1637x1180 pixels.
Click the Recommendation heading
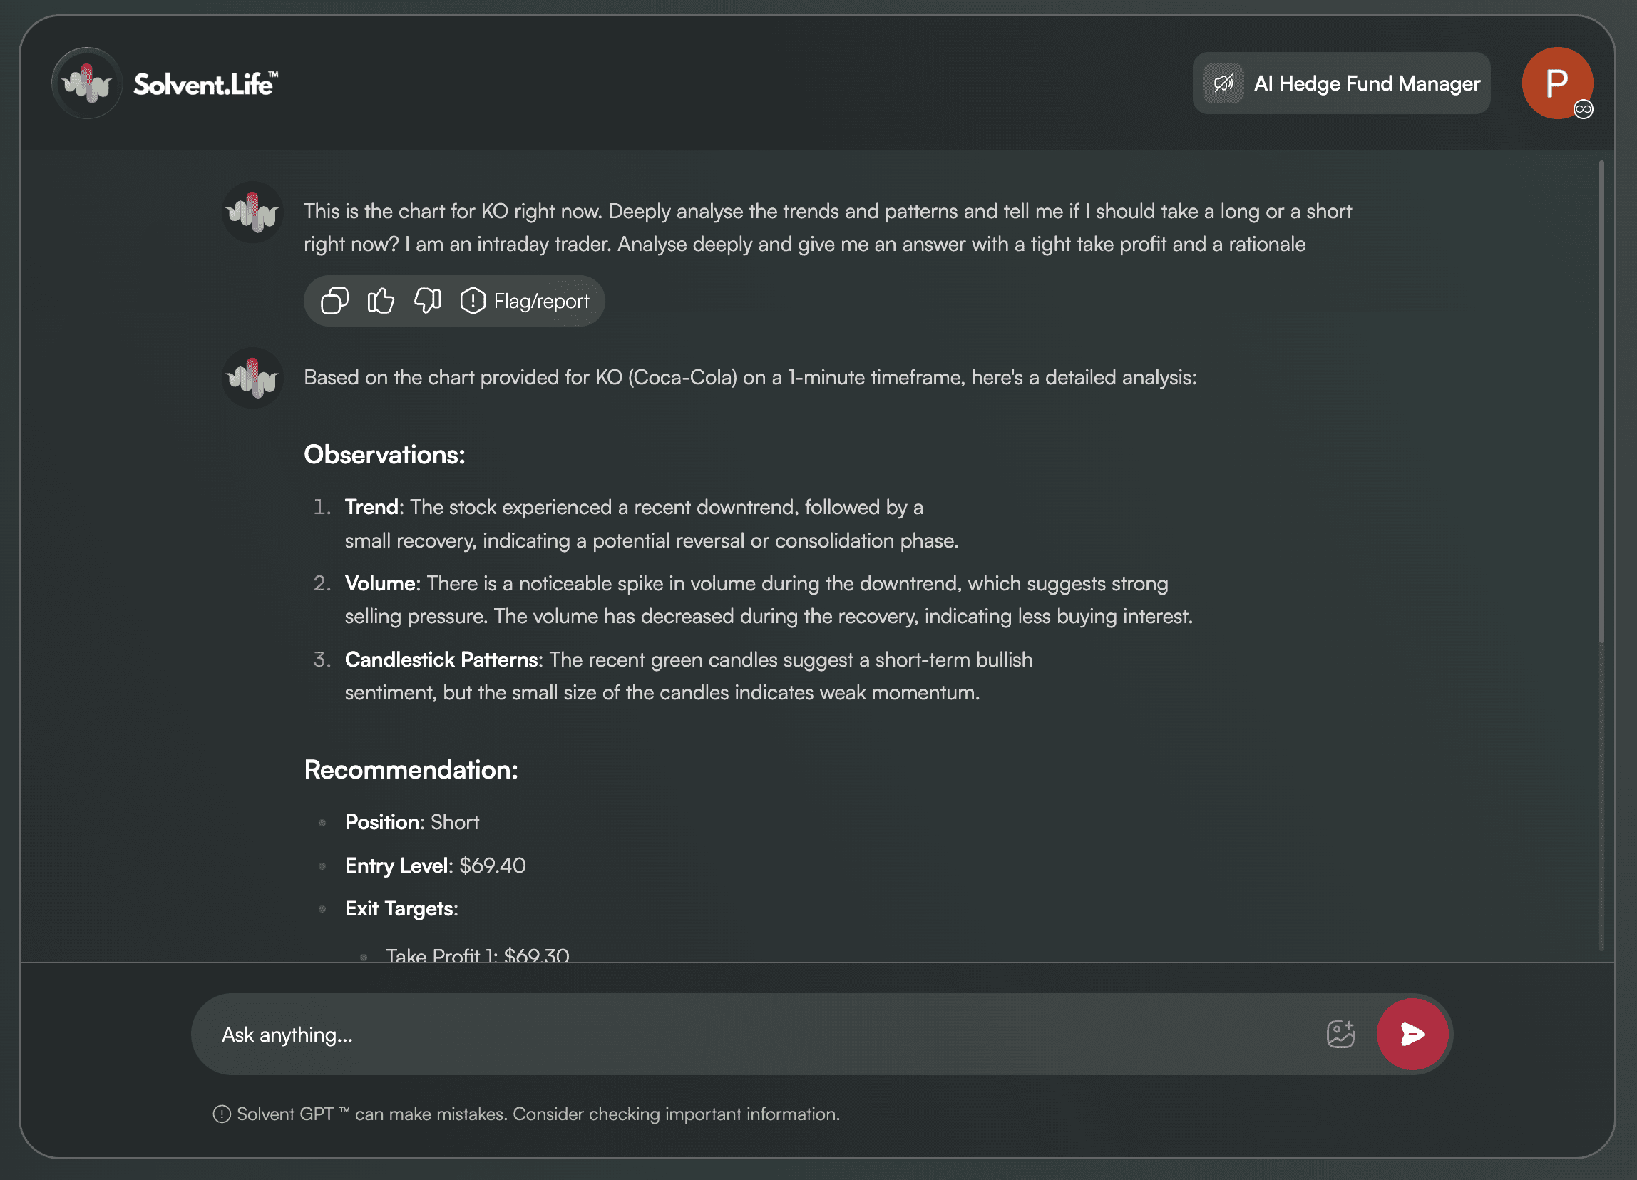[x=411, y=769]
